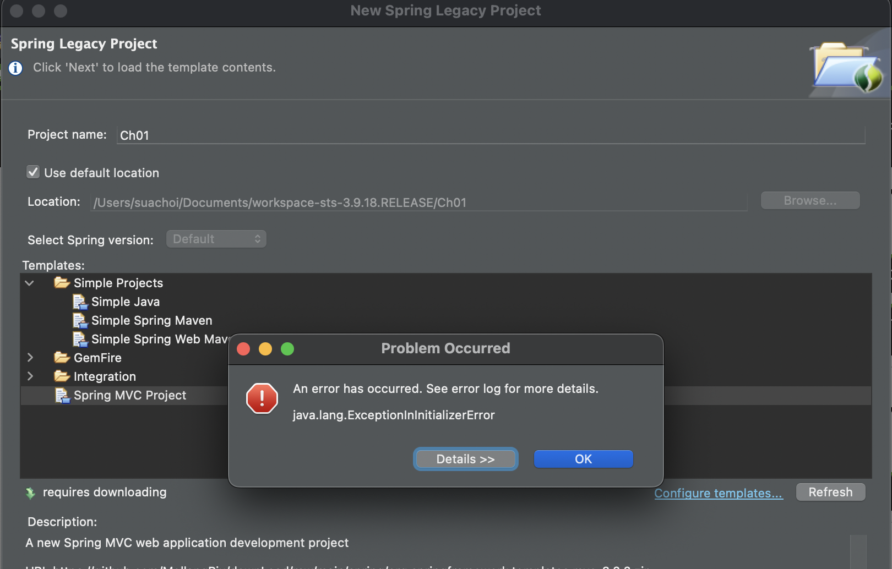Viewport: 892px width, 569px height.
Task: Click the red error icon in the dialog
Action: (x=262, y=398)
